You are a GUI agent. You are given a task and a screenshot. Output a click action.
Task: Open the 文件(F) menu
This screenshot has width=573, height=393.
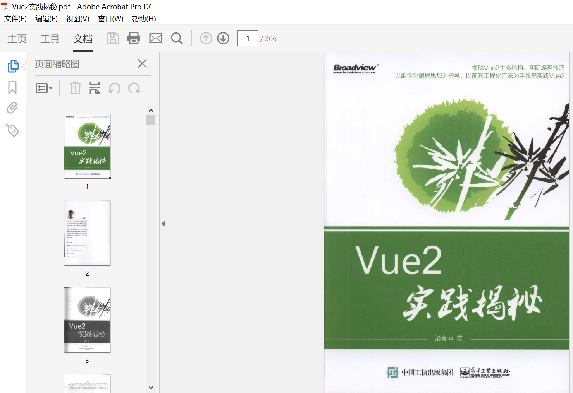(15, 19)
